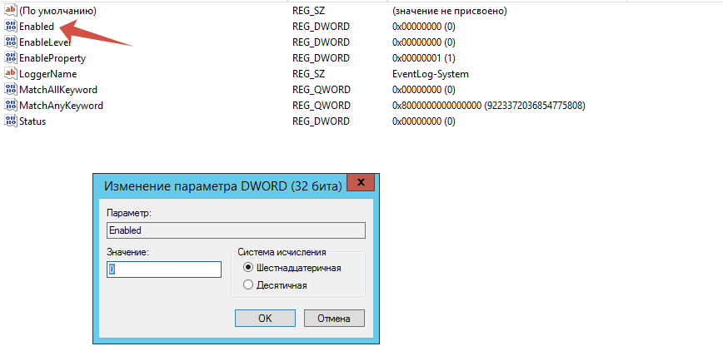Image resolution: width=723 pixels, height=356 pixels.
Task: Select the Status value name
Action: (x=32, y=121)
